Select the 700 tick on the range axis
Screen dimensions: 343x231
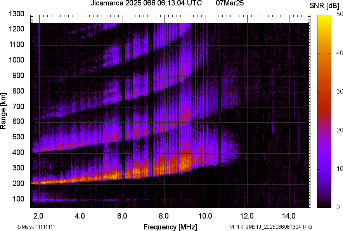tap(18, 106)
